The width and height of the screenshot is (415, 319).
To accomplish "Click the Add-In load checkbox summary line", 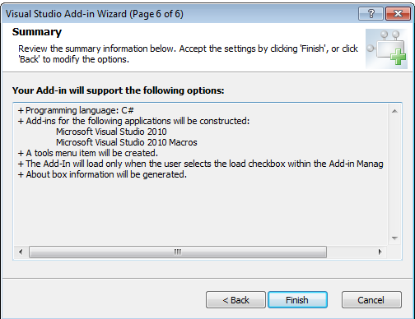I will coord(200,164).
